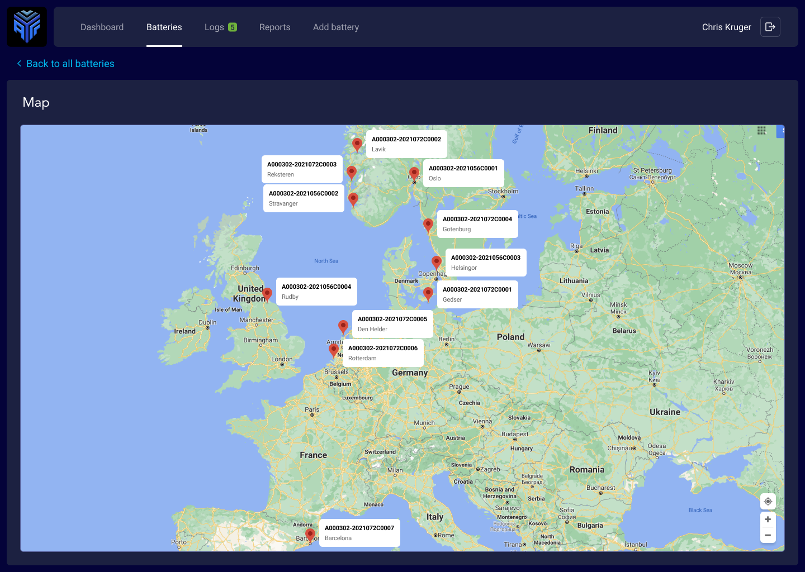
Task: Go to Add battery page
Action: [336, 27]
